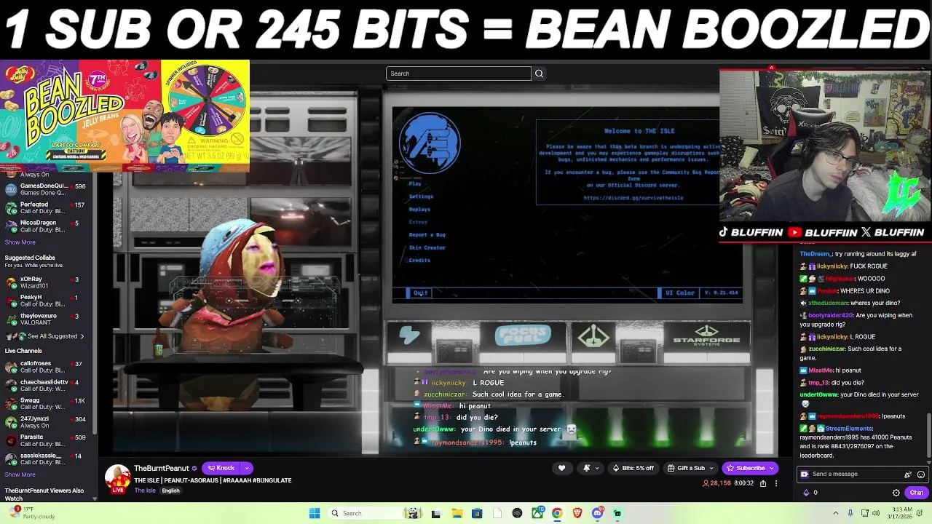Open the three-dot stream options menu
932x524 pixels.
[775, 483]
